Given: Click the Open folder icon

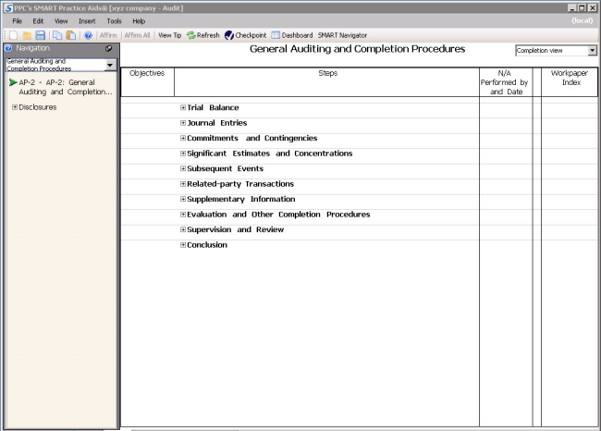Looking at the screenshot, I should 27,35.
